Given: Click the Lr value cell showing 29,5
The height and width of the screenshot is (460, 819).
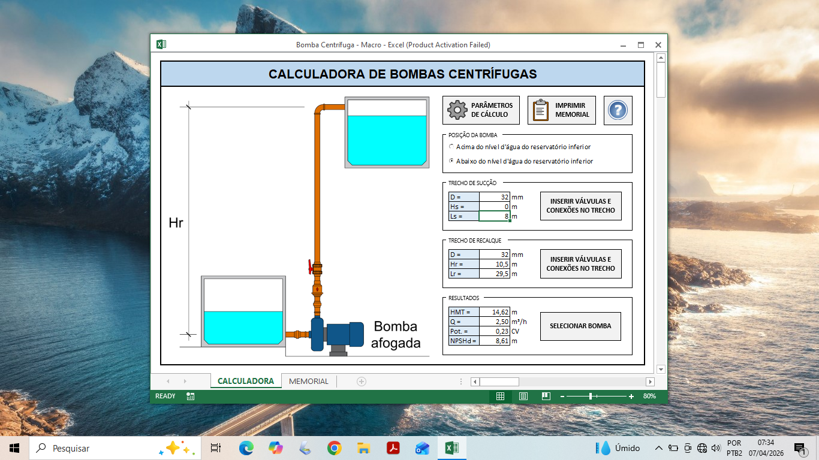Looking at the screenshot, I should click(x=495, y=274).
